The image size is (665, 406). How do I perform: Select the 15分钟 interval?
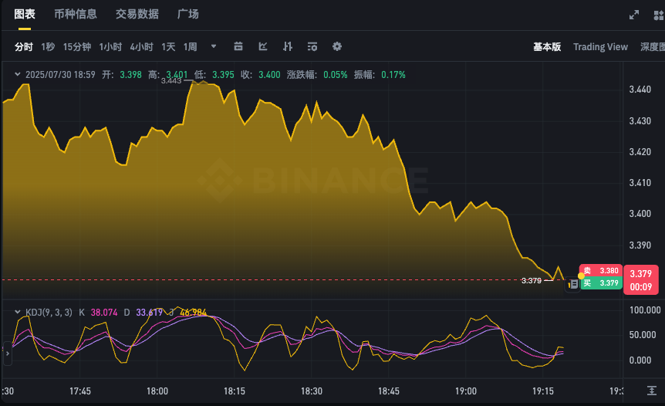tap(77, 47)
